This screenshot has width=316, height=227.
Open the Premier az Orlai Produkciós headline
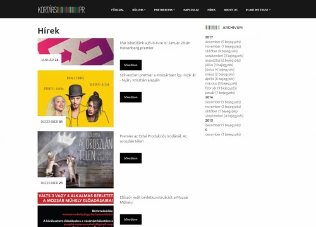(154, 139)
